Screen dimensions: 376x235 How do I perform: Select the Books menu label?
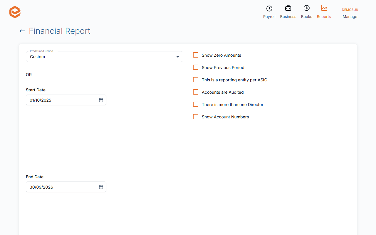click(307, 17)
